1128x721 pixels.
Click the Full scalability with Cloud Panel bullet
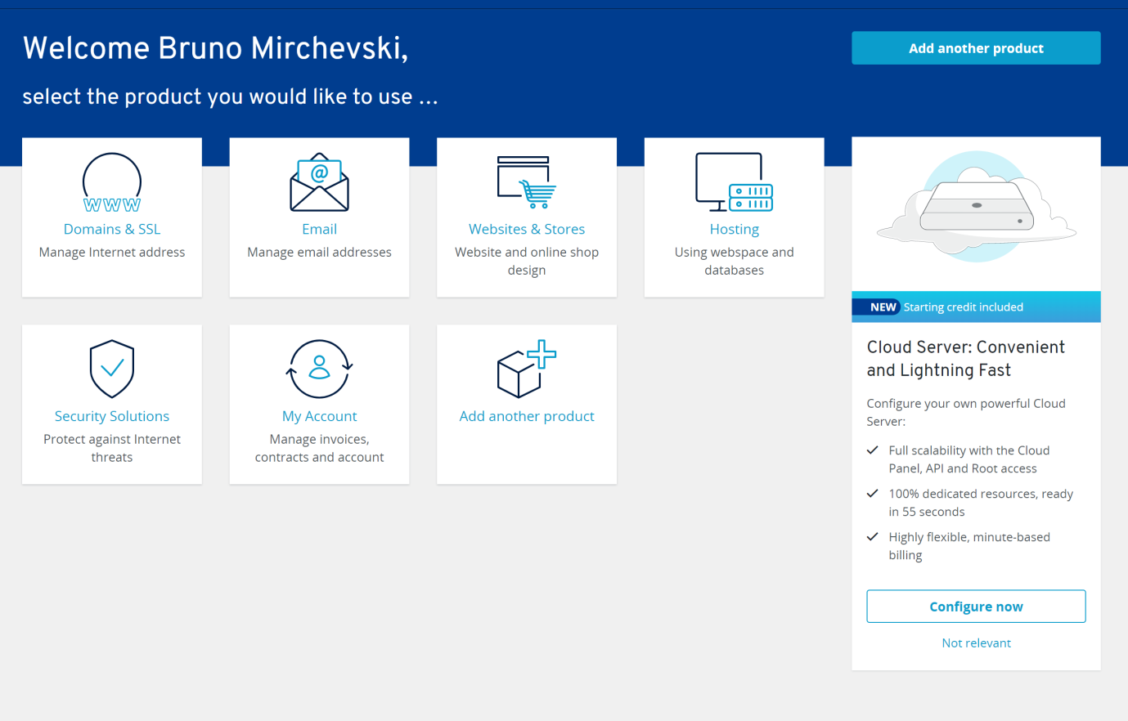[969, 459]
